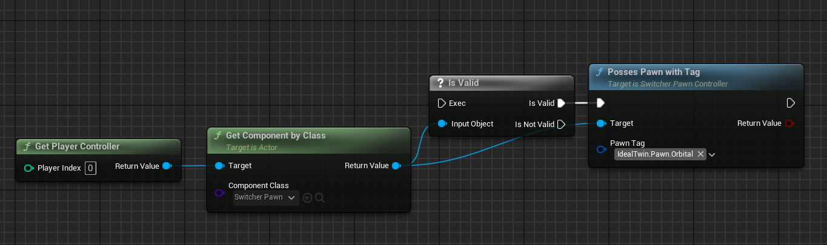Click the Is Valid node's Exec input pin

pyautogui.click(x=442, y=103)
